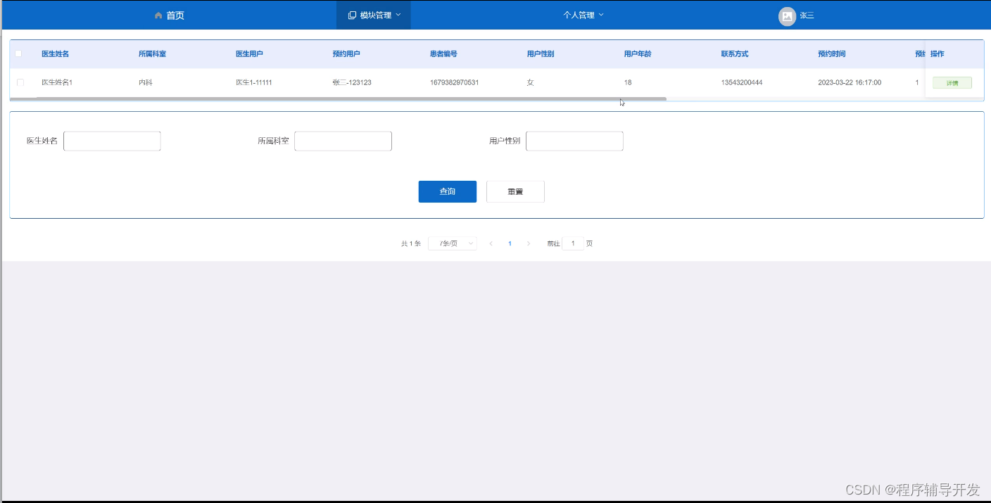This screenshot has height=503, width=991.
Task: Open 详情 for 医生姓名1 row
Action: 952,83
